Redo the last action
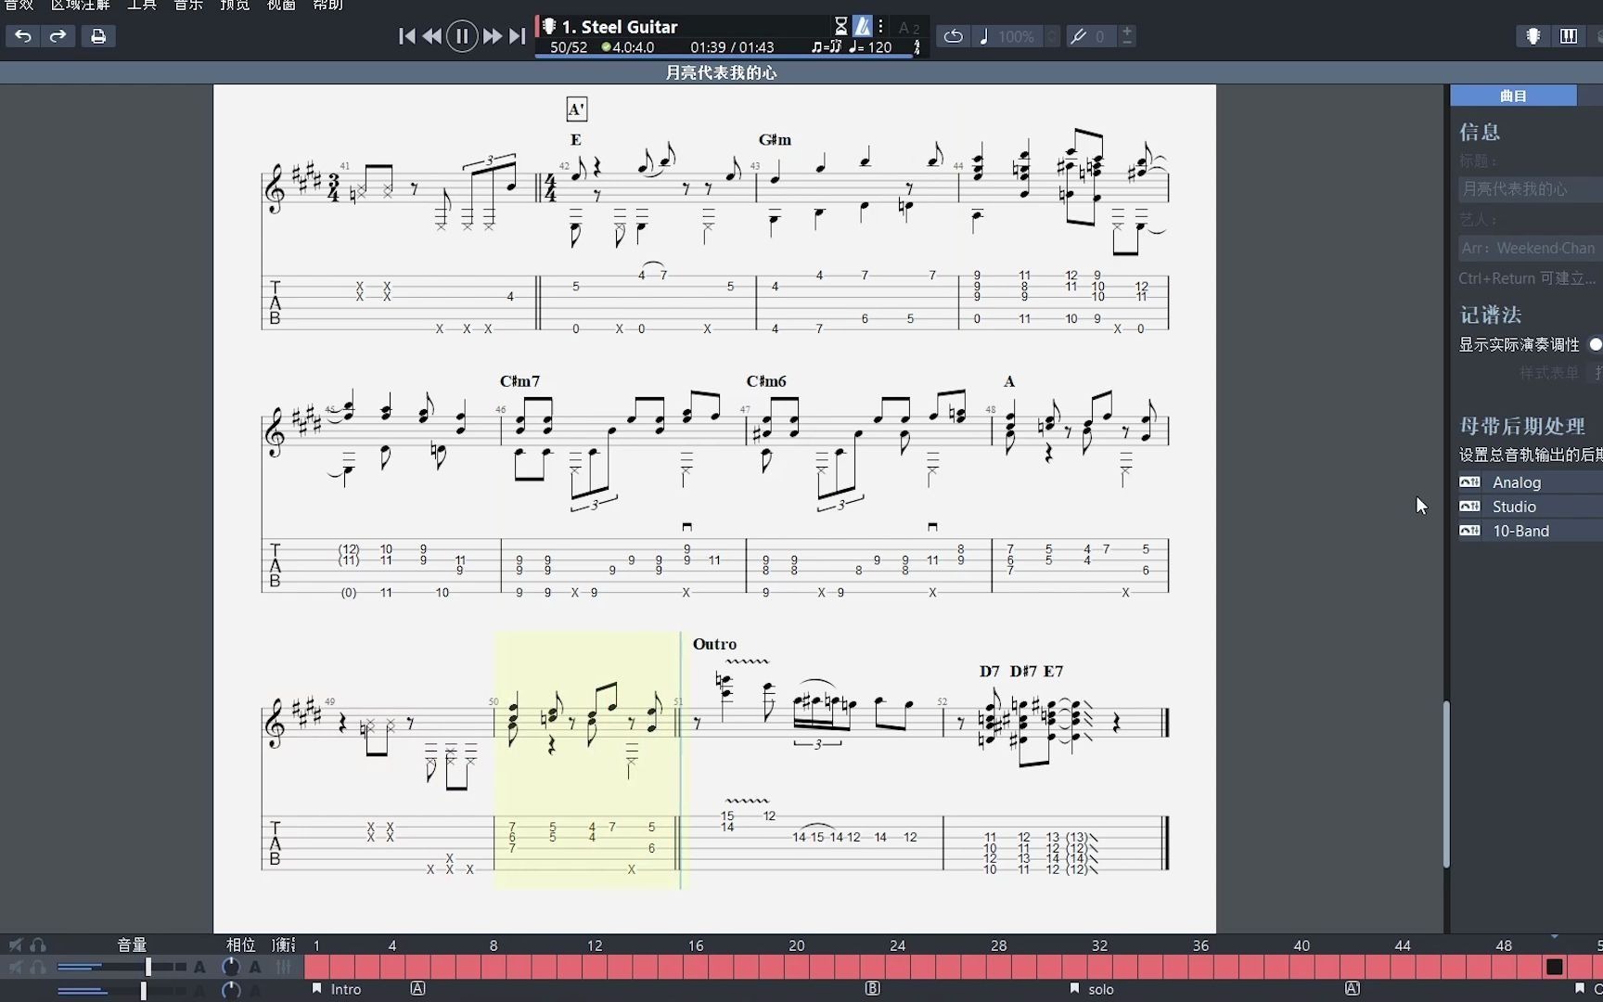The height and width of the screenshot is (1002, 1603). (x=58, y=36)
